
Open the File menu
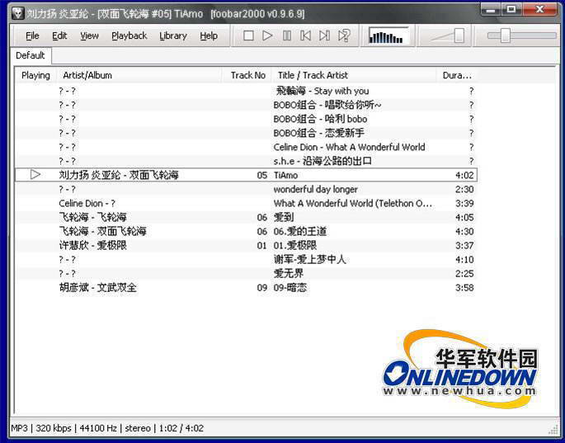point(32,35)
